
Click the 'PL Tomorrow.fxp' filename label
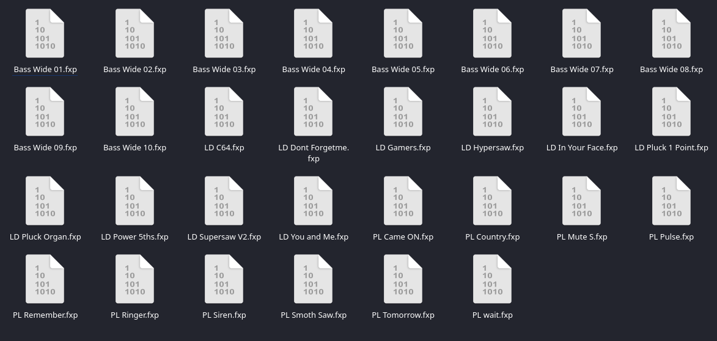pos(403,315)
